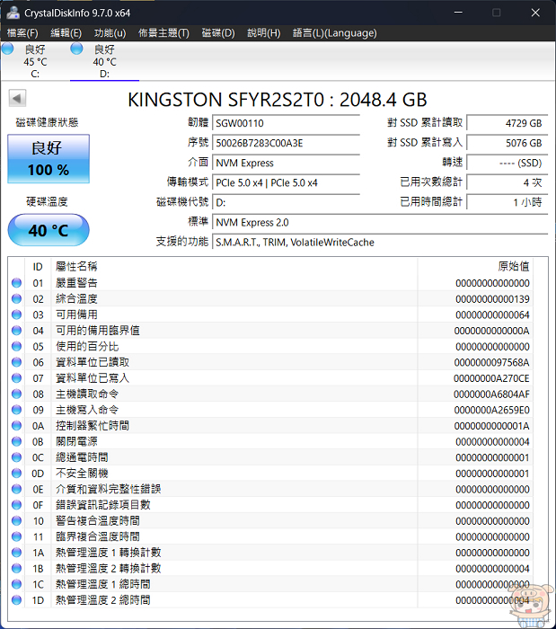Click the previous disk arrow button

pos(16,98)
